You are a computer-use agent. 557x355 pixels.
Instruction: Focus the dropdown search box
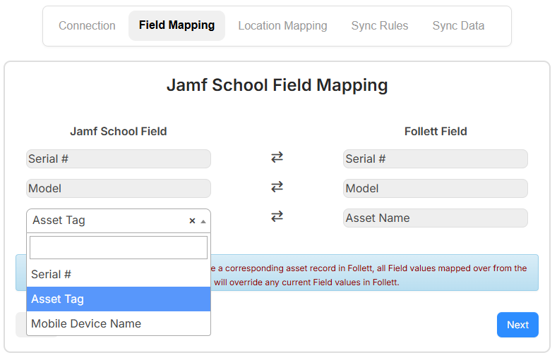click(119, 248)
